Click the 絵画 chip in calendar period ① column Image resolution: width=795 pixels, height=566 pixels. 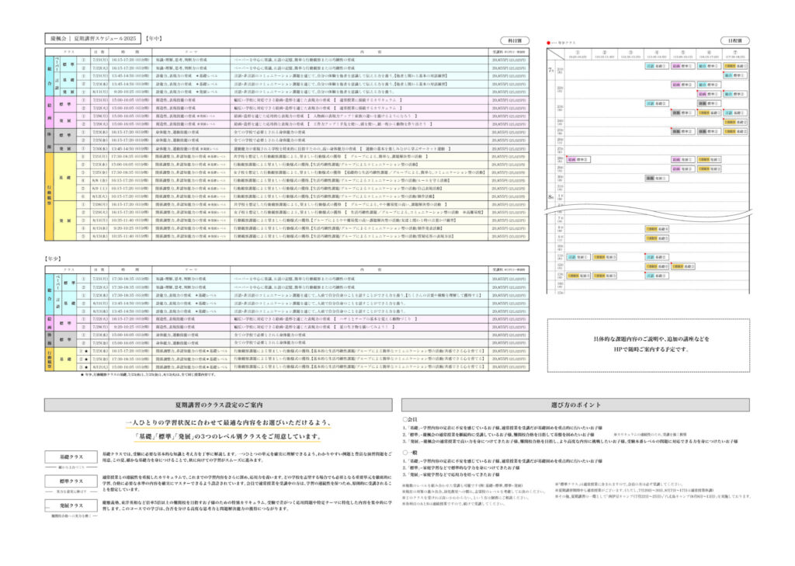pos(578,160)
